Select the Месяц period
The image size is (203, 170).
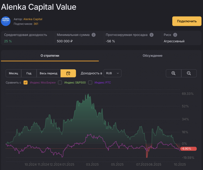coord(13,73)
